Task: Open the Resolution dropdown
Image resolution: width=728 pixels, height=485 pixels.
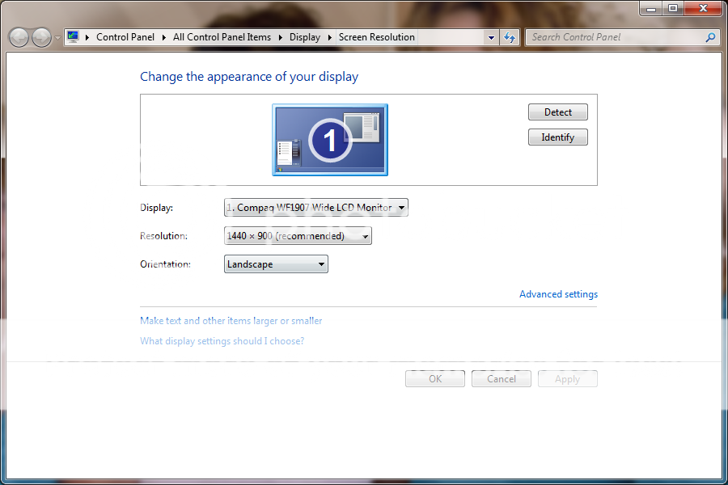Action: (298, 236)
